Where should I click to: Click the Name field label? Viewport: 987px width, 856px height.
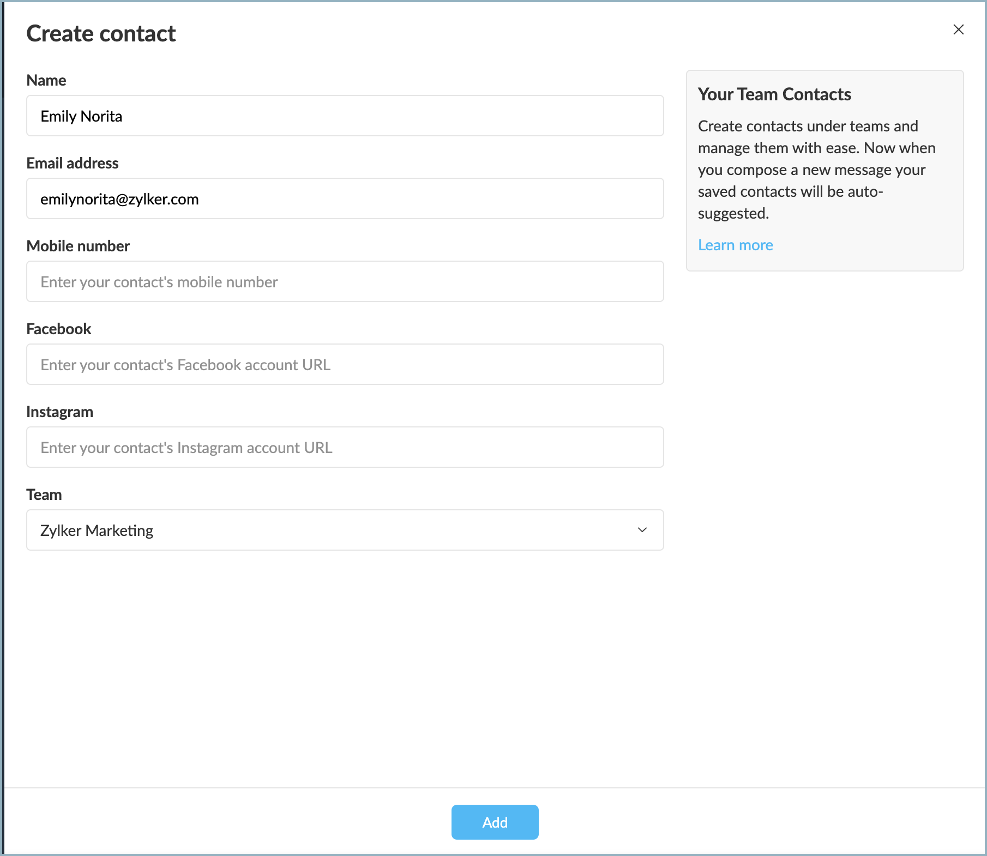(46, 81)
